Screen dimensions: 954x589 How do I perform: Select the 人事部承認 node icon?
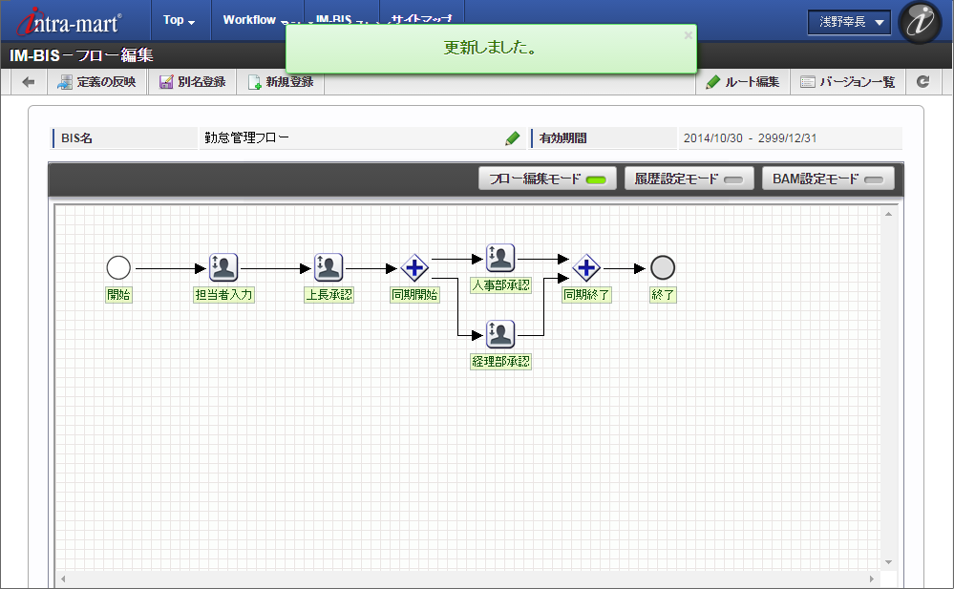[500, 258]
